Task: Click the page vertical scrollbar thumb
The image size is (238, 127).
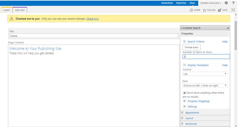Action: [x=235, y=36]
